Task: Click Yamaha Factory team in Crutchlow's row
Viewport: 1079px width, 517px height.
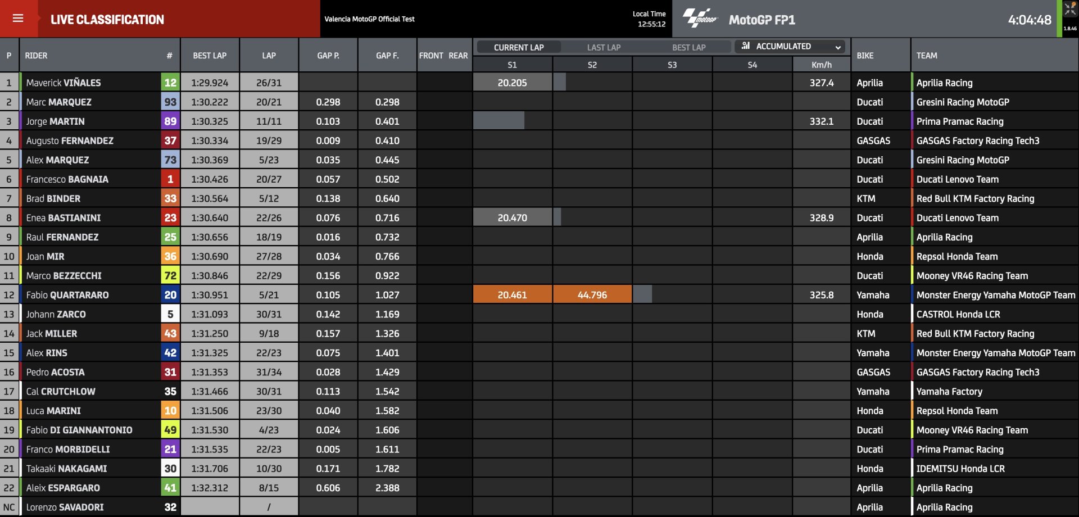Action: pos(949,391)
